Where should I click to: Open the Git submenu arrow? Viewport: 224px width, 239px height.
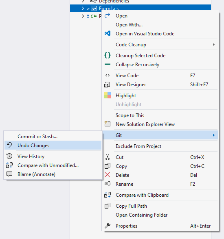(214, 135)
